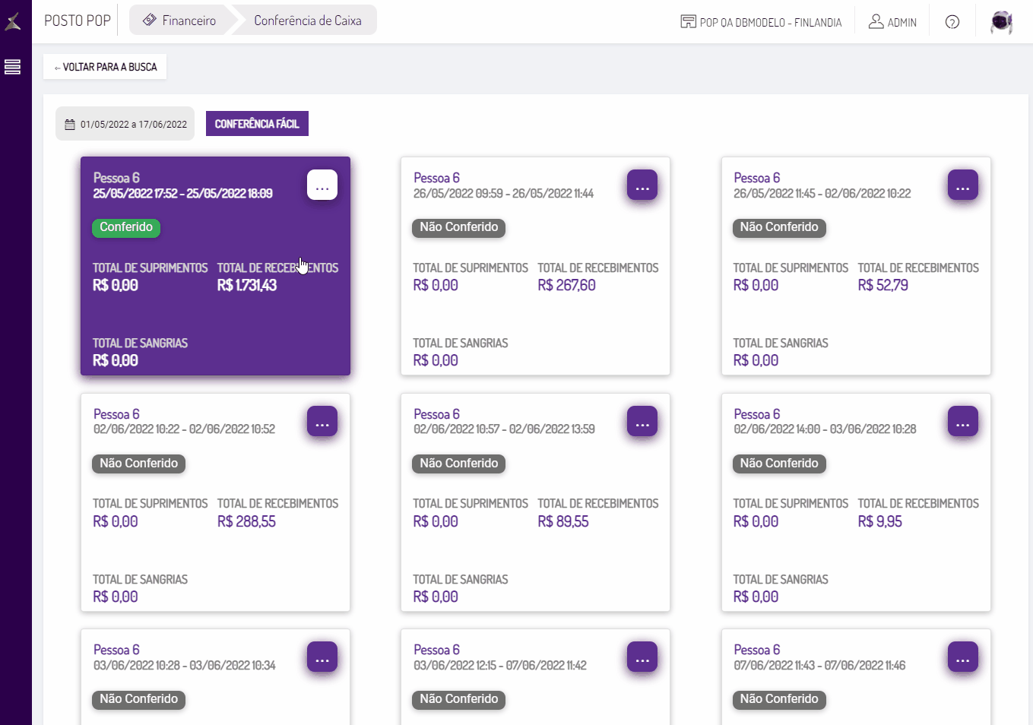Viewport: 1033px width, 725px height.
Task: Open options menu on the Conferido card
Action: [x=322, y=185]
